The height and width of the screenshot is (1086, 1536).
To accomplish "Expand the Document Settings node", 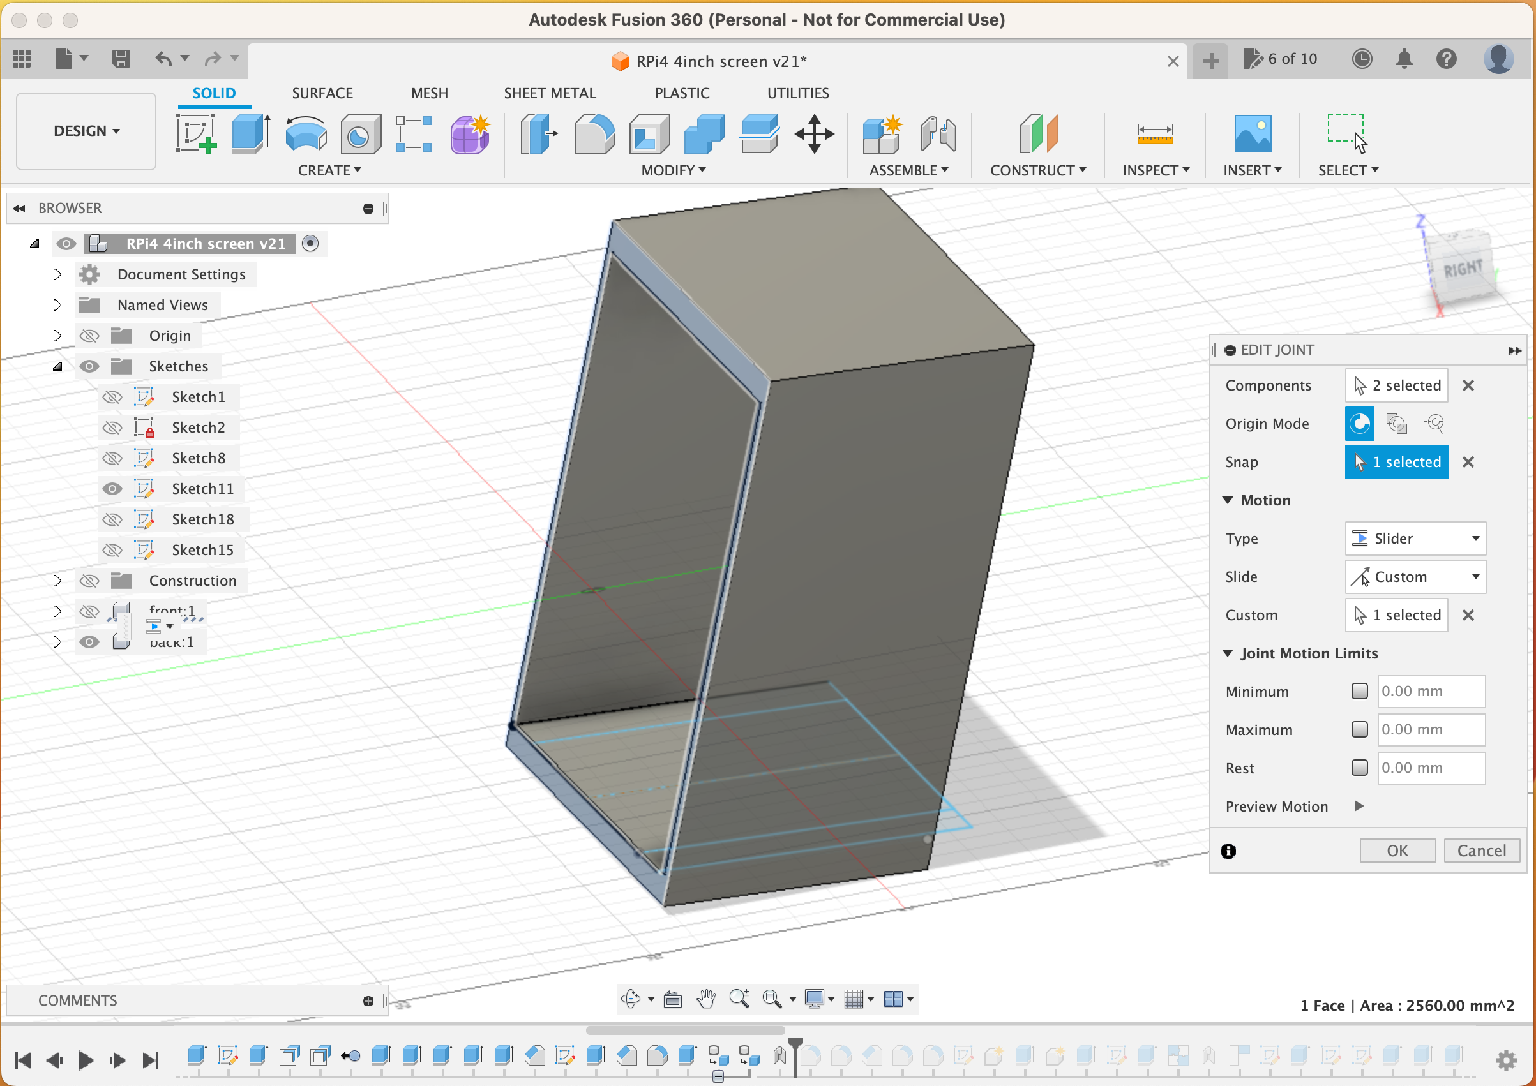I will point(57,274).
